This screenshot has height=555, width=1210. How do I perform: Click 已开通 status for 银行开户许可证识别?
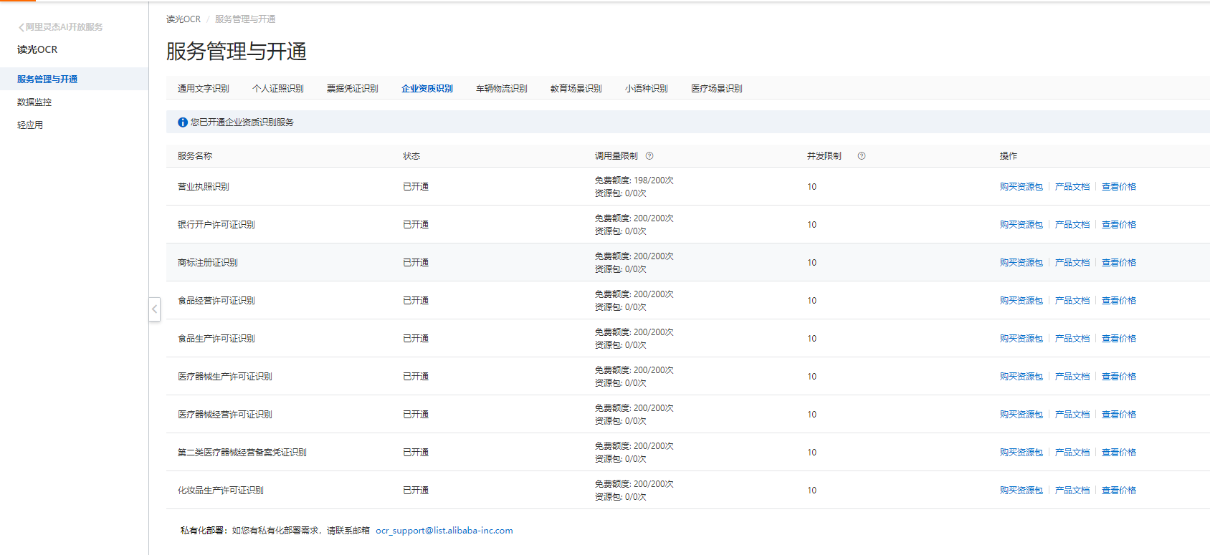[x=416, y=225]
